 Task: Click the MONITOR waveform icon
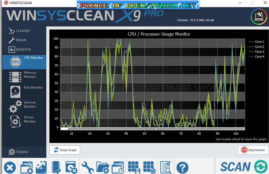(x=12, y=50)
